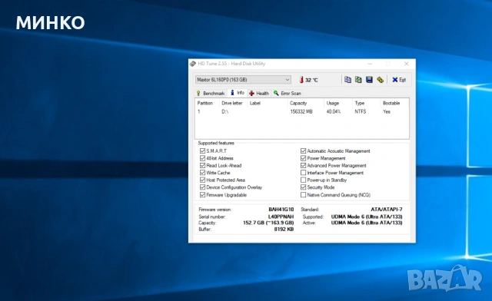Viewport: 492px width, 301px height.
Task: Click the NTFS type cell
Action: (361, 111)
